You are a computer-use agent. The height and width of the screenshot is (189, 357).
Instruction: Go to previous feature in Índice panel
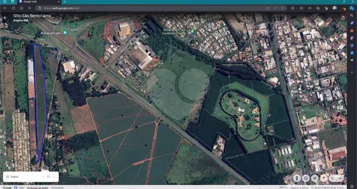[x=43, y=177]
